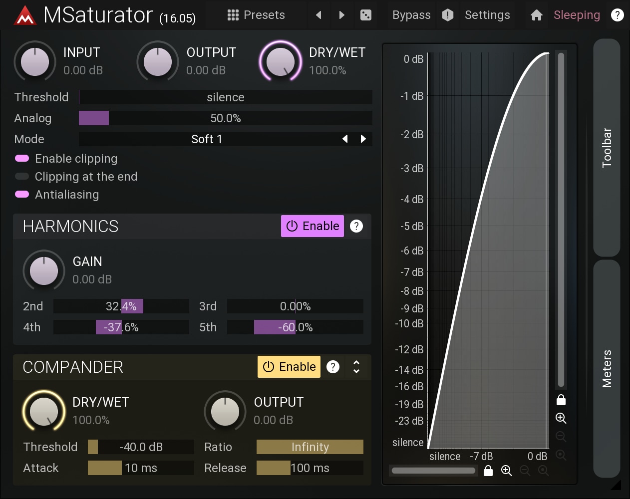Screen dimensions: 630x499
Task: Click the INPUT gain knob
Action: point(35,62)
